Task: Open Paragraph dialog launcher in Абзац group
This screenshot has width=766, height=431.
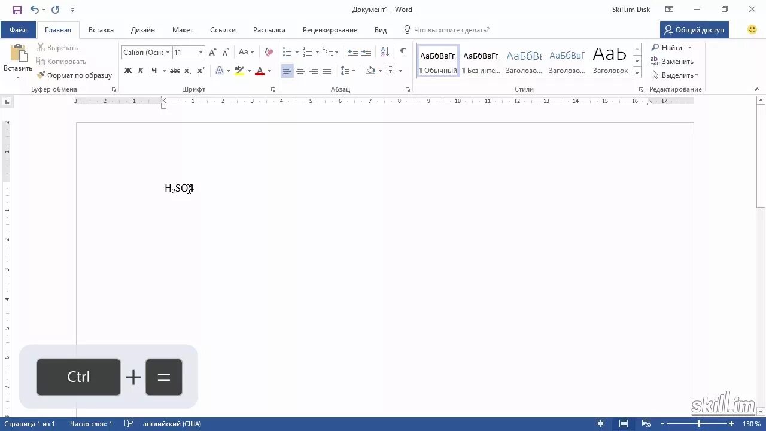Action: [x=408, y=90]
